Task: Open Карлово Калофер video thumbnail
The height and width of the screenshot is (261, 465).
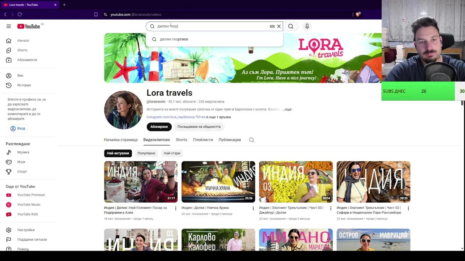Action: pos(218,240)
